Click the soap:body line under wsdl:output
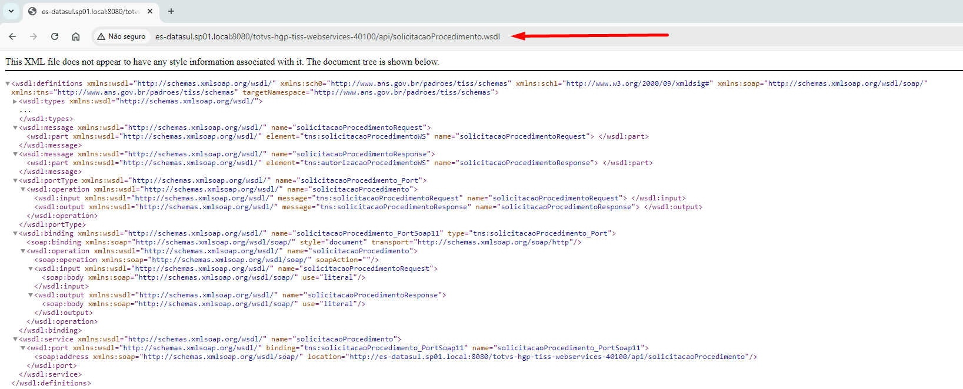Viewport: 963px width, 389px height. point(204,304)
